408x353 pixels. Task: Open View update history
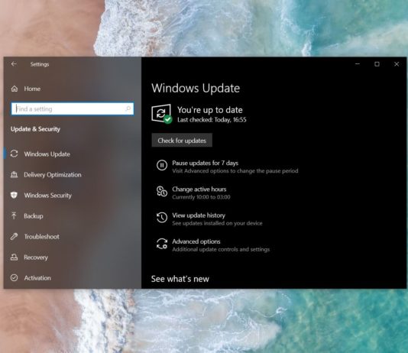click(x=199, y=215)
